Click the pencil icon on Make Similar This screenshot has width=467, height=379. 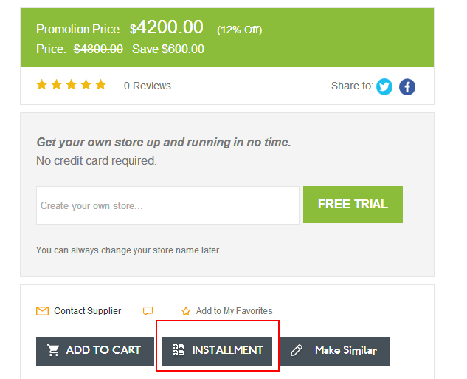pos(297,350)
